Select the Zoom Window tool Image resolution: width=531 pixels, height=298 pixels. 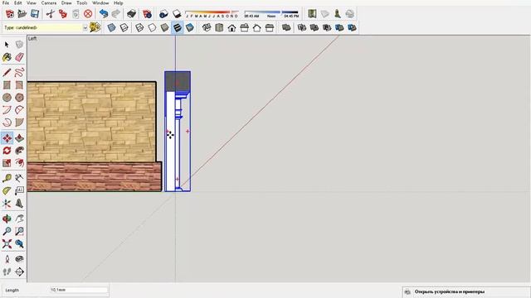(x=19, y=231)
